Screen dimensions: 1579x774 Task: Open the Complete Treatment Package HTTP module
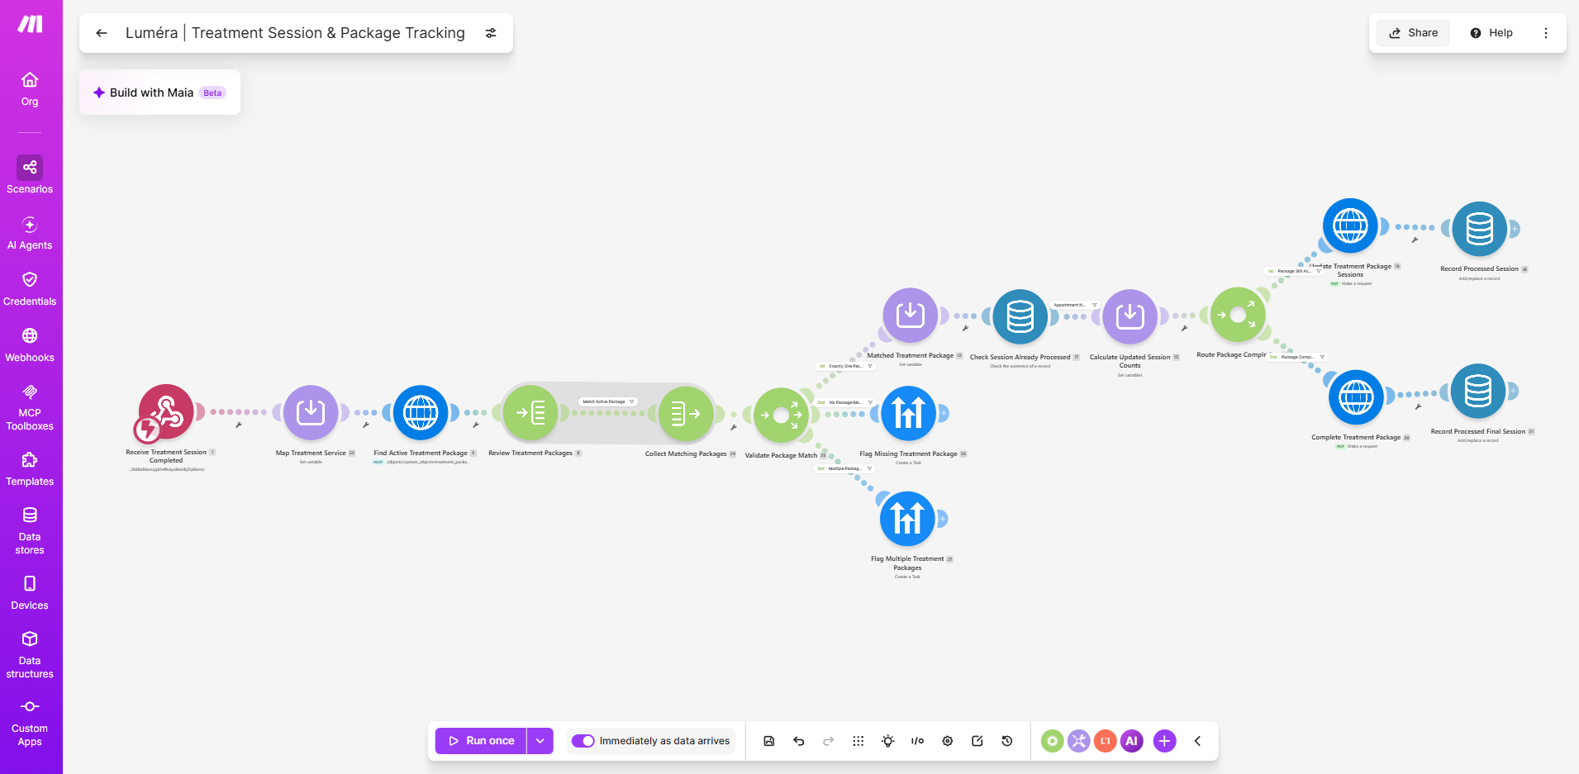pyautogui.click(x=1356, y=397)
